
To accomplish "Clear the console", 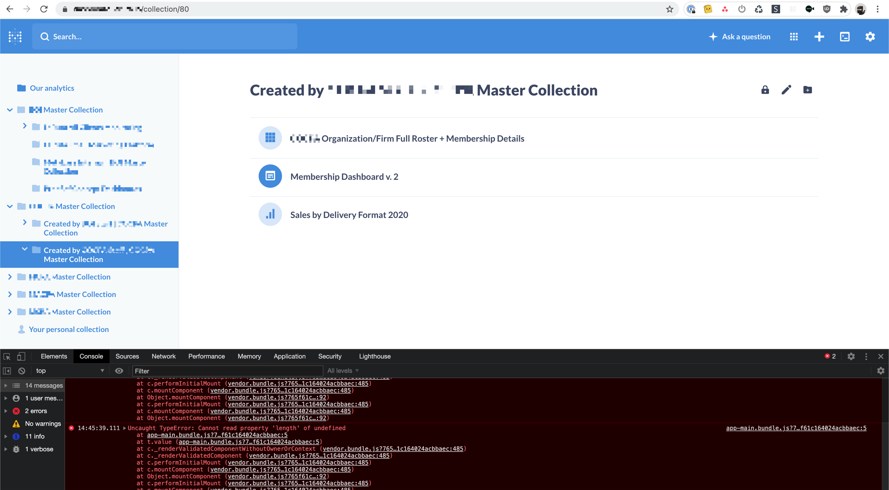I will (22, 371).
